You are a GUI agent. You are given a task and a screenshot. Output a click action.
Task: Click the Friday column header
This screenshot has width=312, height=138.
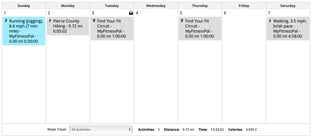coord(244,6)
